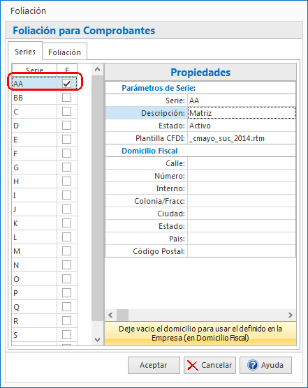Enable the checkbox for serie BB
Viewport: 308px width, 388px height.
pyautogui.click(x=66, y=98)
